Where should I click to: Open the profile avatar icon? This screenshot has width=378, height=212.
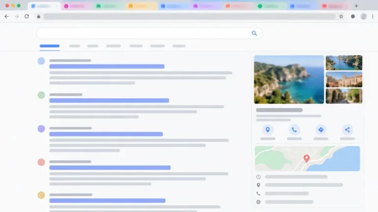364,16
